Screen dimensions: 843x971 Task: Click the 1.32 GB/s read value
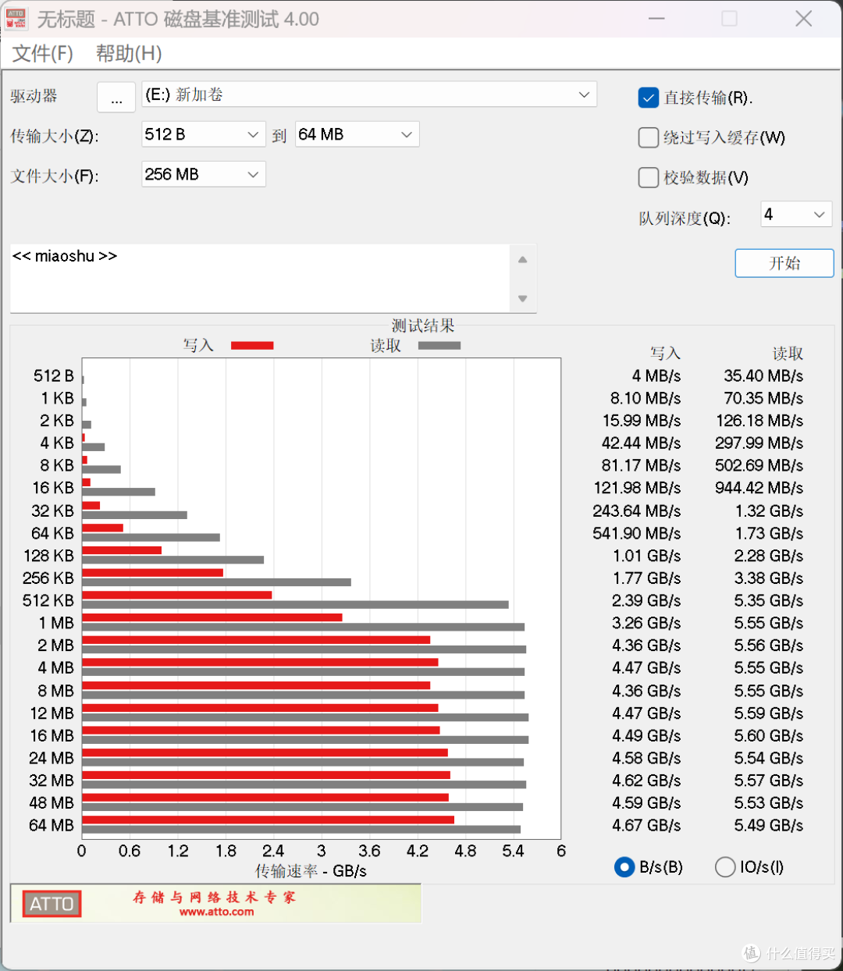tap(769, 510)
